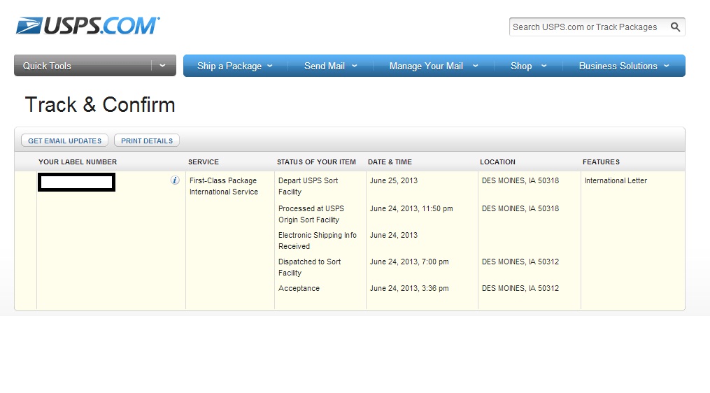This screenshot has height=393, width=710.
Task: Click DES MOINES, IA 50312 in Acceptance row
Action: click(520, 288)
